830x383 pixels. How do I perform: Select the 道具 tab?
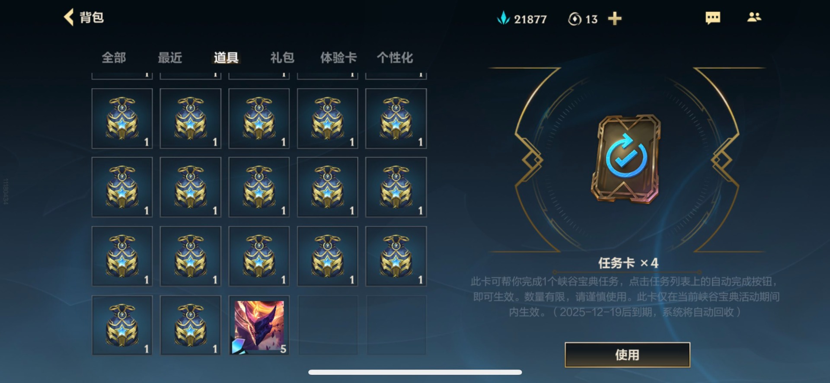226,57
